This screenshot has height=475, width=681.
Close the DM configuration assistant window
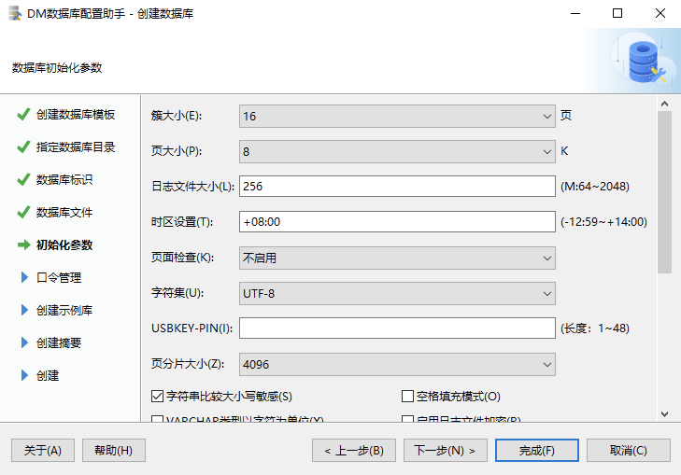click(x=660, y=13)
